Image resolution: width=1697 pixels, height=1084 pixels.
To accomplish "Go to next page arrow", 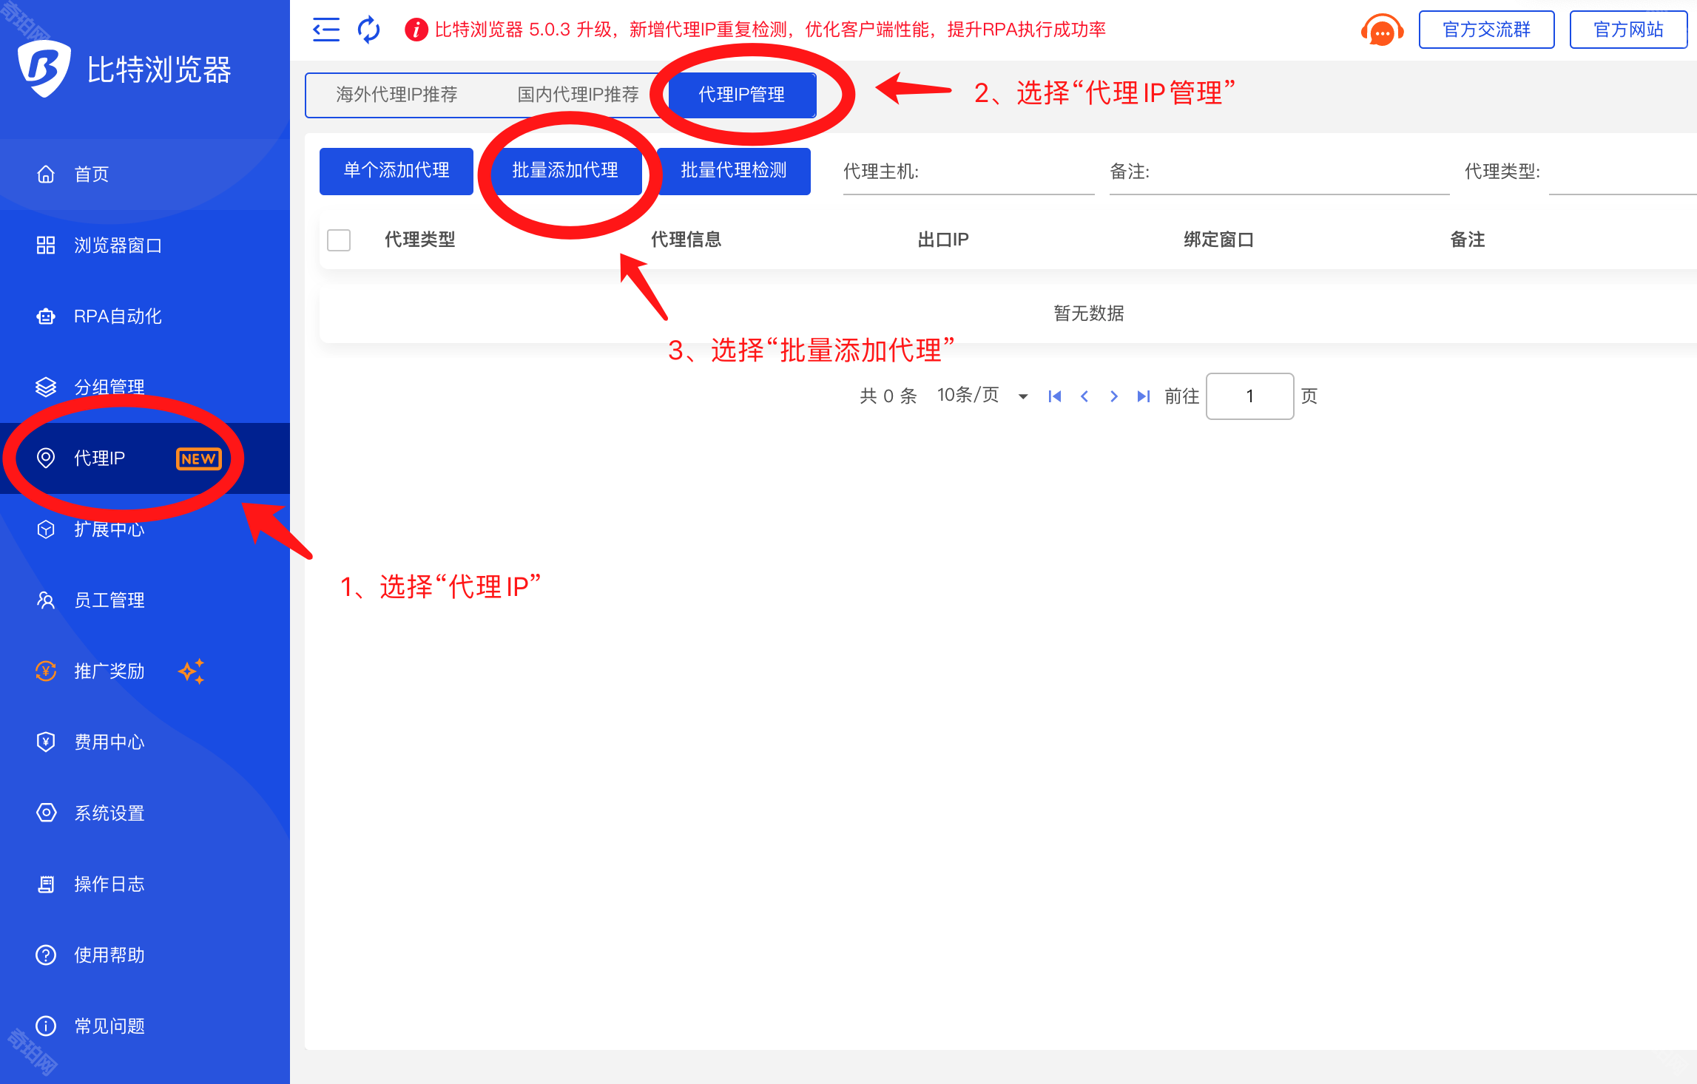I will point(1114,396).
